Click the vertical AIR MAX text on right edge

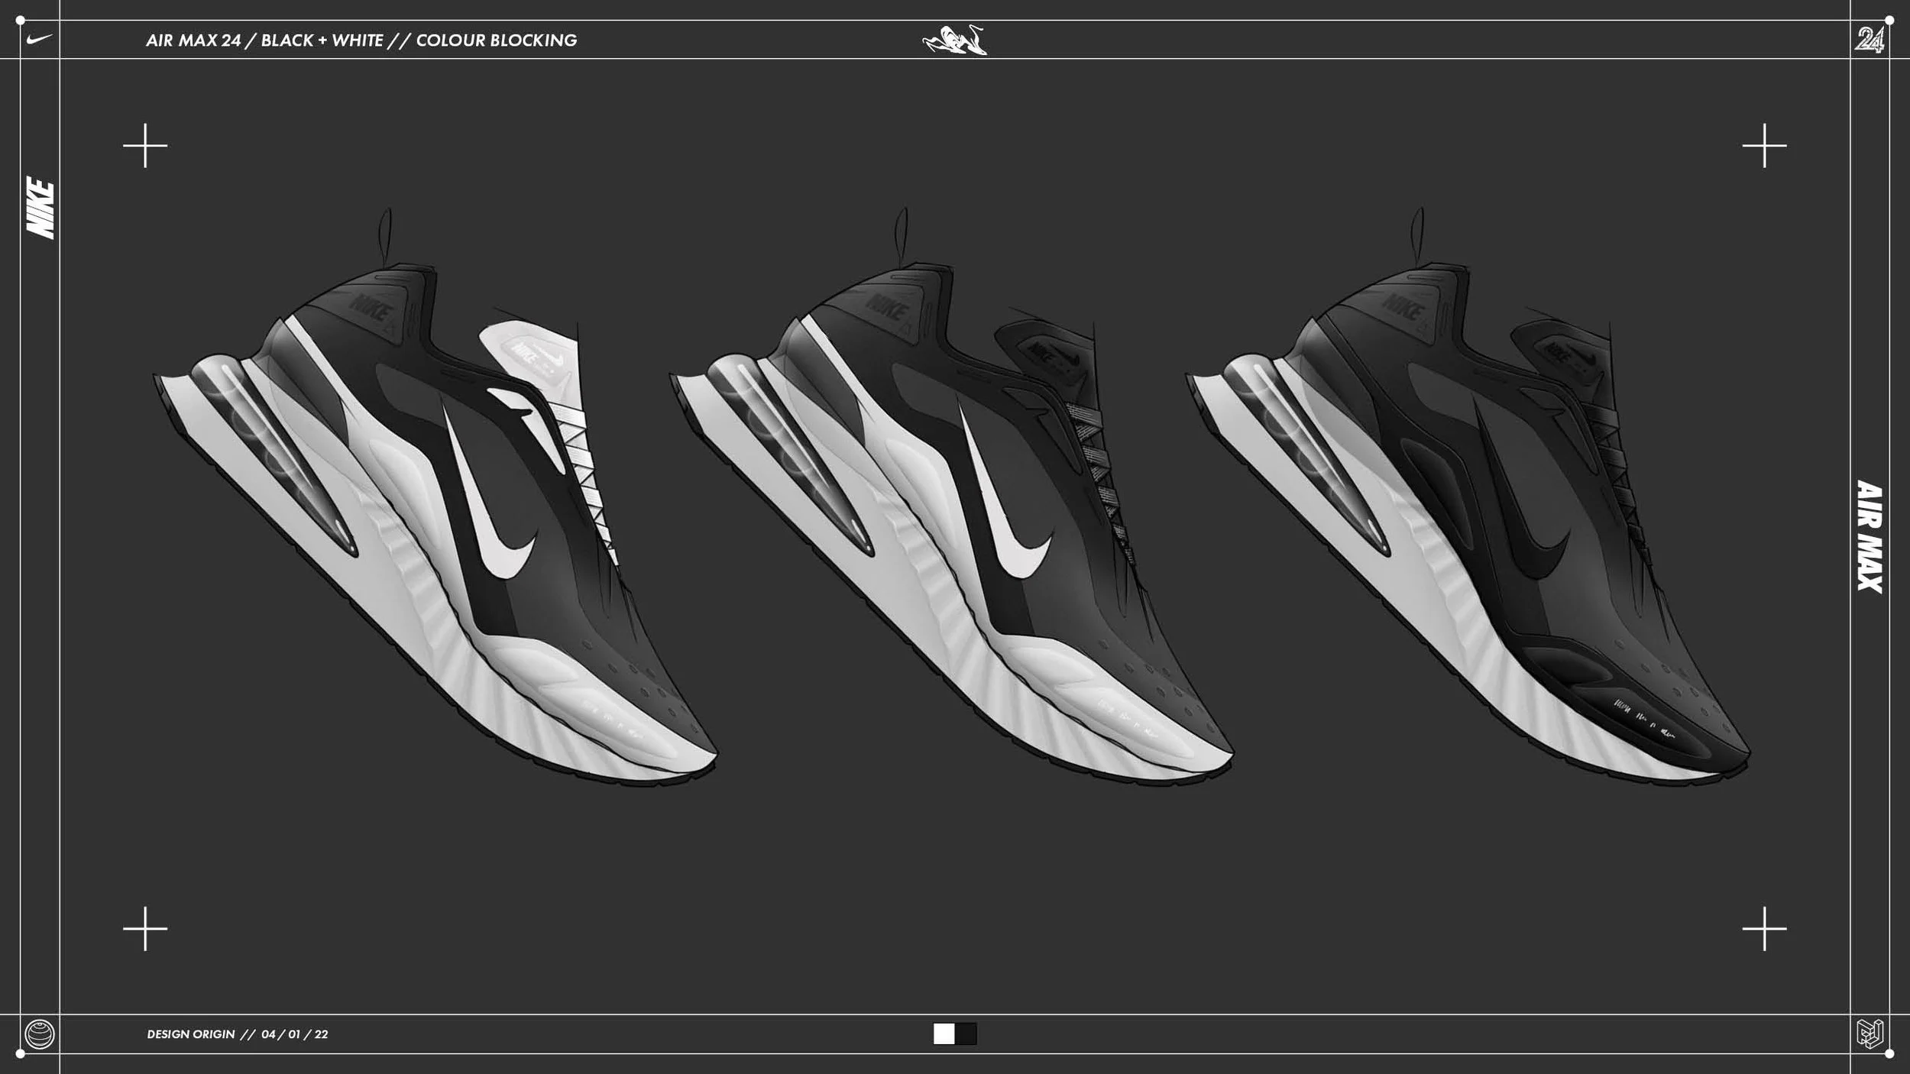(x=1870, y=536)
